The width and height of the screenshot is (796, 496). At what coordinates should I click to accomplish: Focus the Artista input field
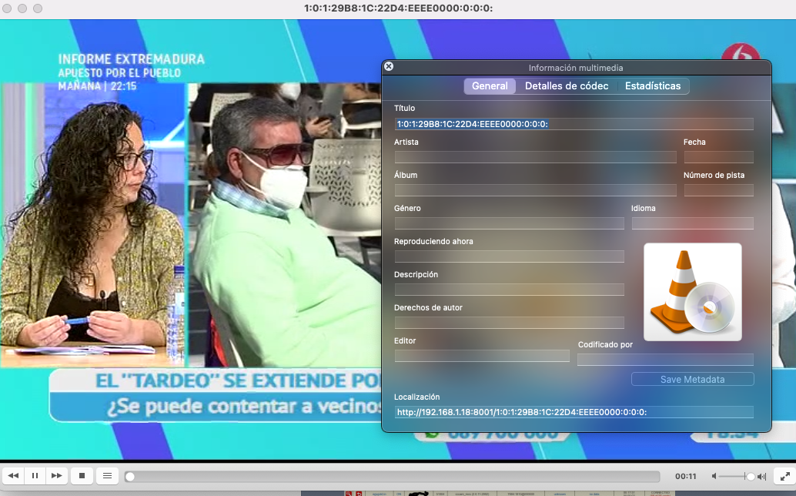tap(535, 157)
